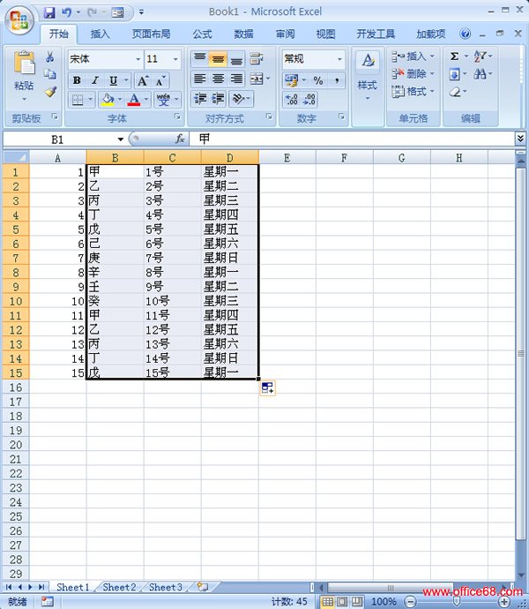Open the 页面布局 ribbon tab
This screenshot has width=529, height=609.
(x=151, y=34)
